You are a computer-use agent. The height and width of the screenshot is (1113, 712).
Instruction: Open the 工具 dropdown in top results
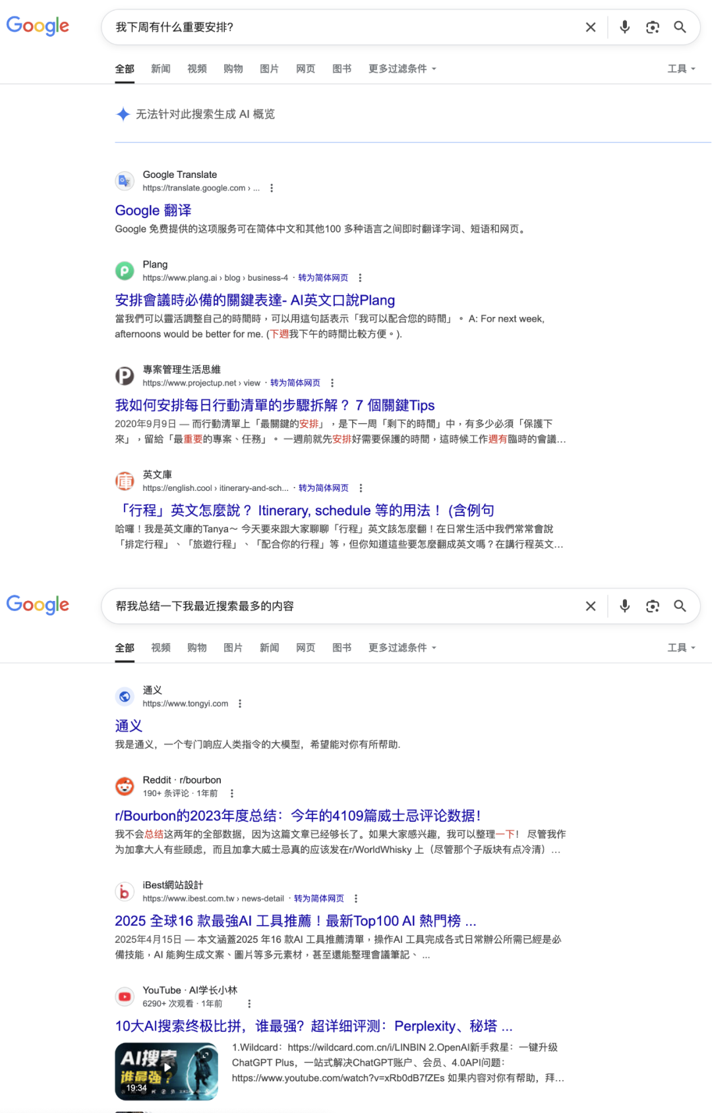coord(681,69)
